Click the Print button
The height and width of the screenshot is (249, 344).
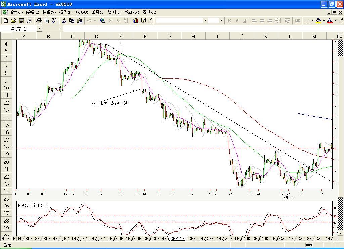pyautogui.click(x=39, y=21)
